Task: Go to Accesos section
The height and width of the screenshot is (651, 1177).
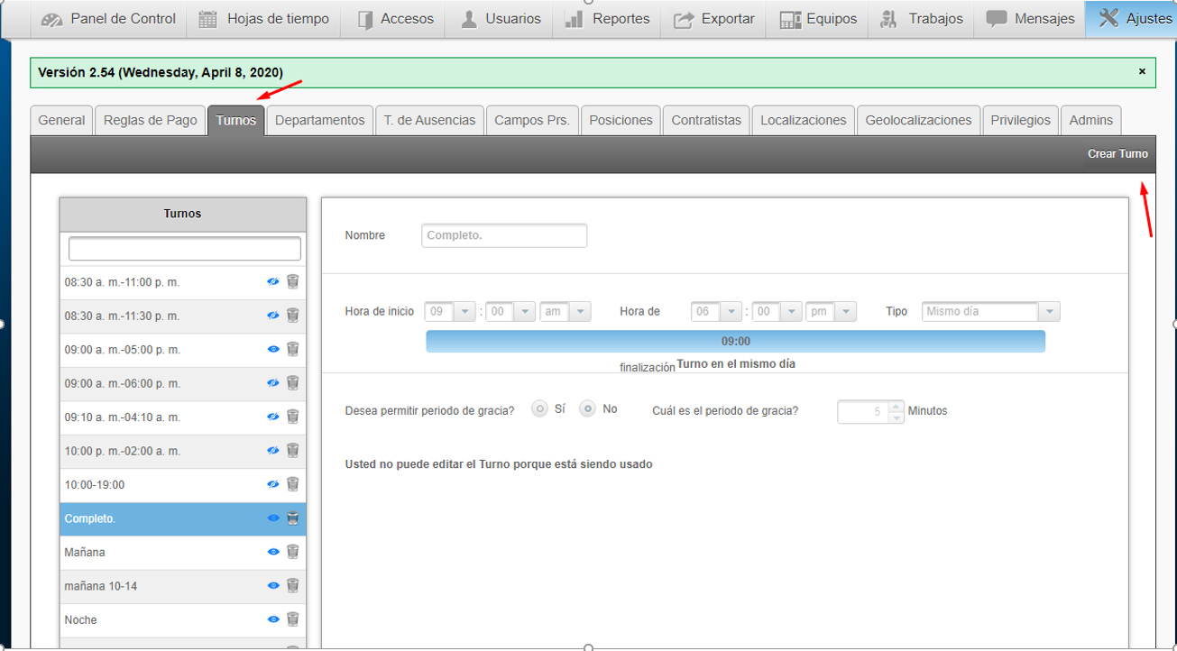Action: coord(394,19)
